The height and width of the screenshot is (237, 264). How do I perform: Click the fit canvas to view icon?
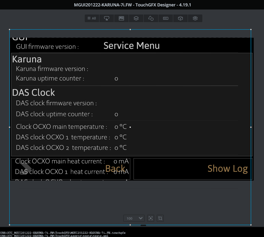(151, 218)
